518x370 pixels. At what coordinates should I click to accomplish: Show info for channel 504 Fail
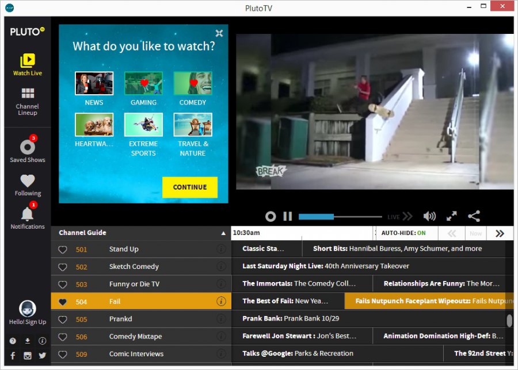click(222, 301)
